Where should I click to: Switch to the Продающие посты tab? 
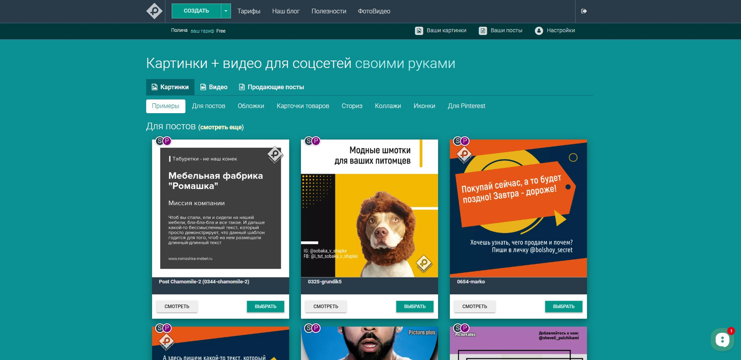(x=271, y=87)
